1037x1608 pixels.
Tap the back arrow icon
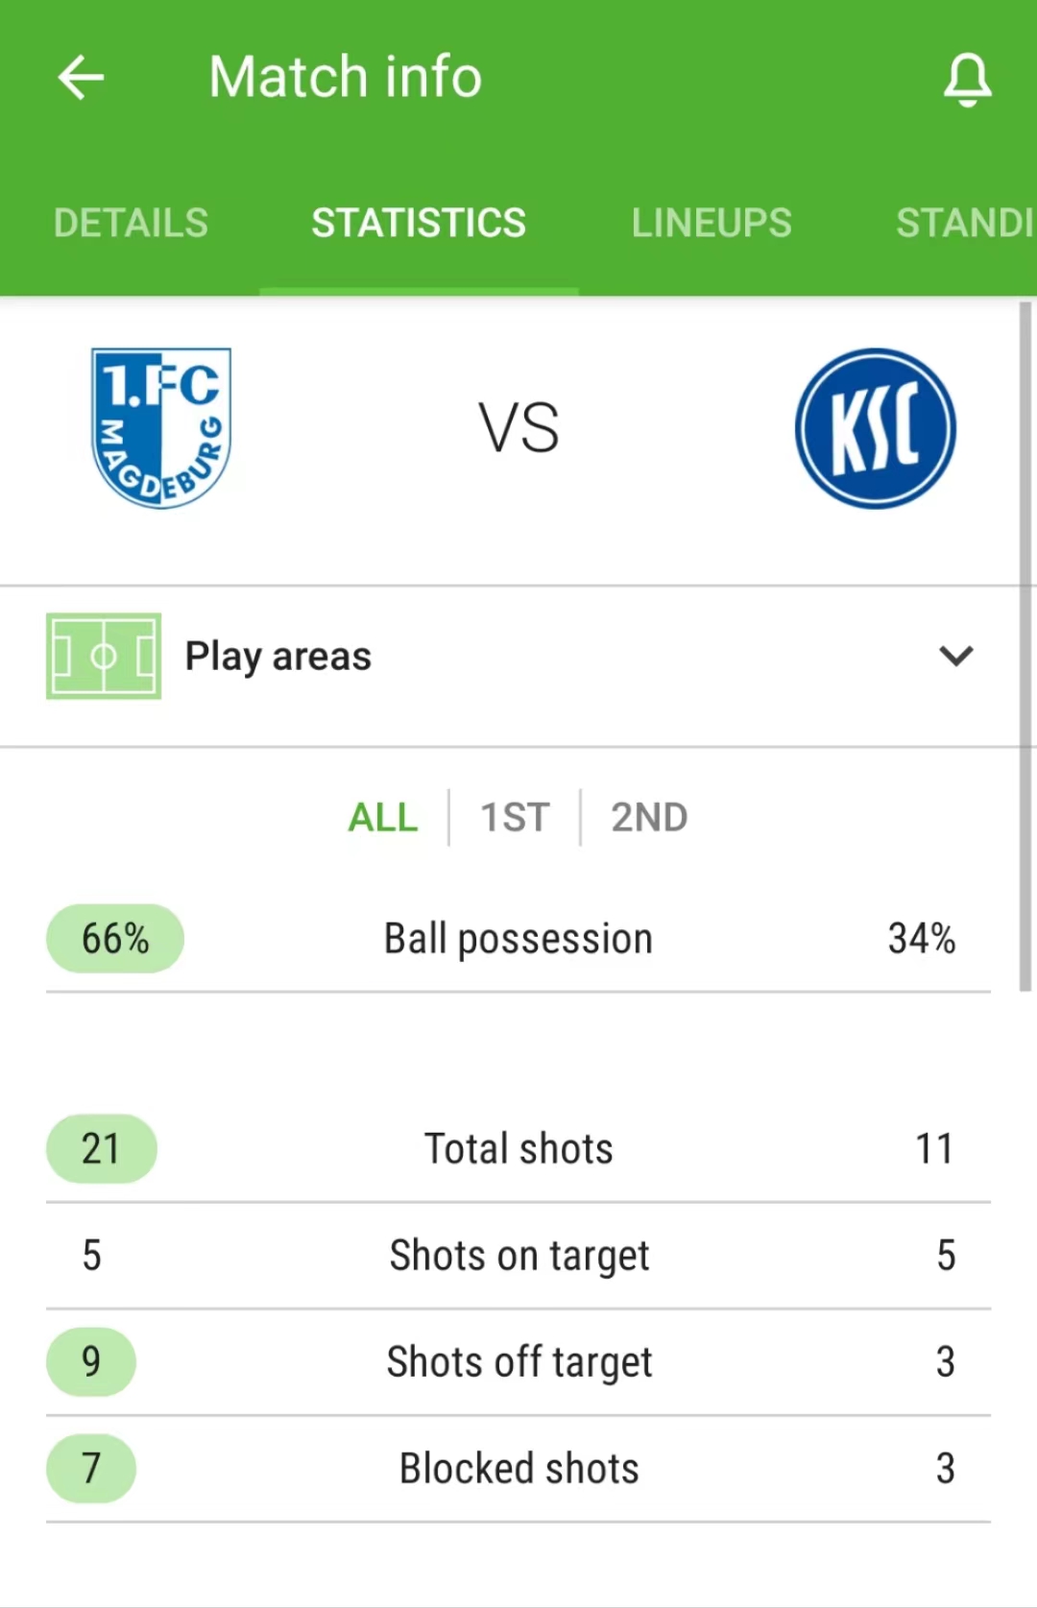pyautogui.click(x=81, y=77)
